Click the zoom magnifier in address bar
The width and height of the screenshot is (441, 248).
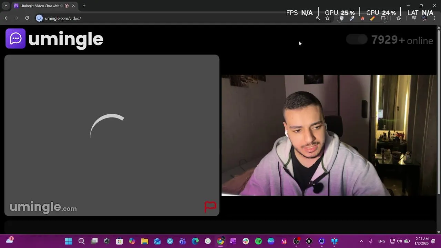click(318, 18)
